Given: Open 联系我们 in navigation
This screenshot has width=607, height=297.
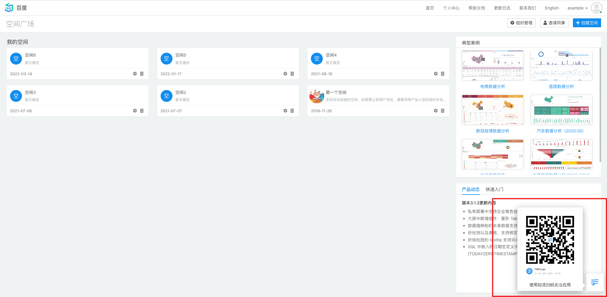Looking at the screenshot, I should (528, 8).
